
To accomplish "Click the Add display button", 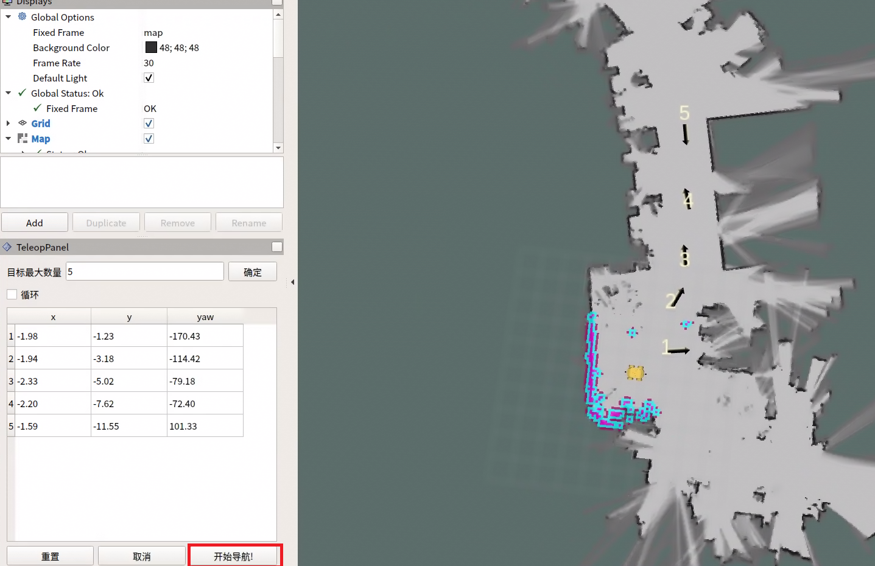I will pyautogui.click(x=35, y=223).
